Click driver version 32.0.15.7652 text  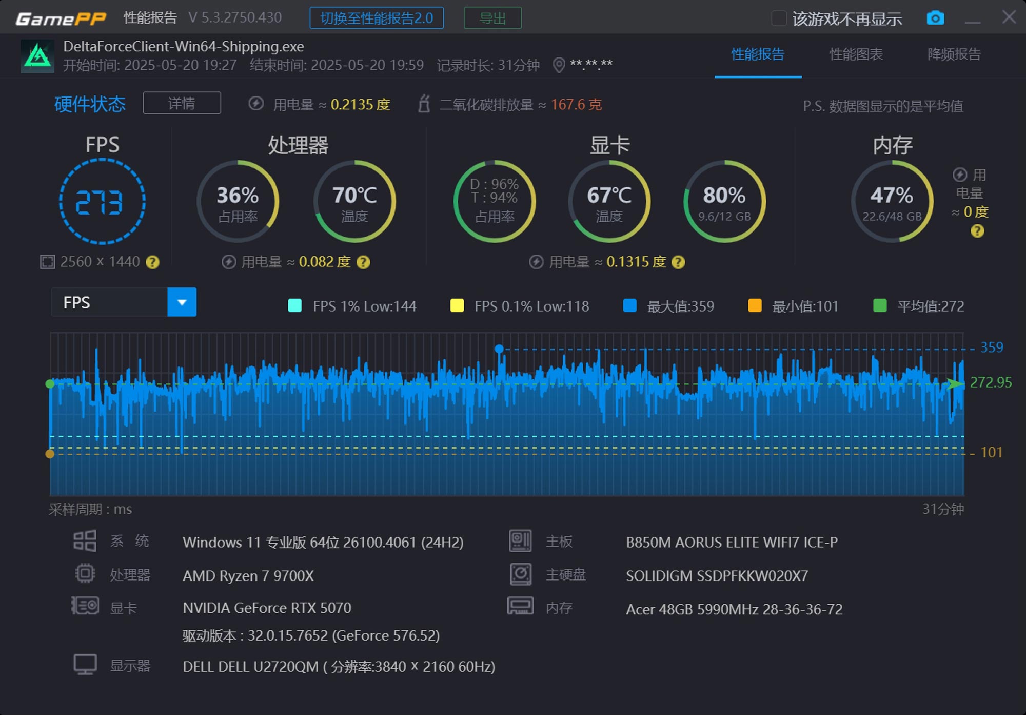pyautogui.click(x=311, y=635)
